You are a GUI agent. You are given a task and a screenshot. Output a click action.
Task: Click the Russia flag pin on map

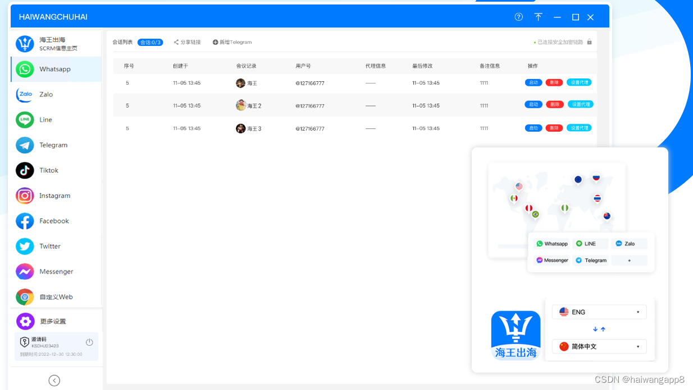point(596,178)
